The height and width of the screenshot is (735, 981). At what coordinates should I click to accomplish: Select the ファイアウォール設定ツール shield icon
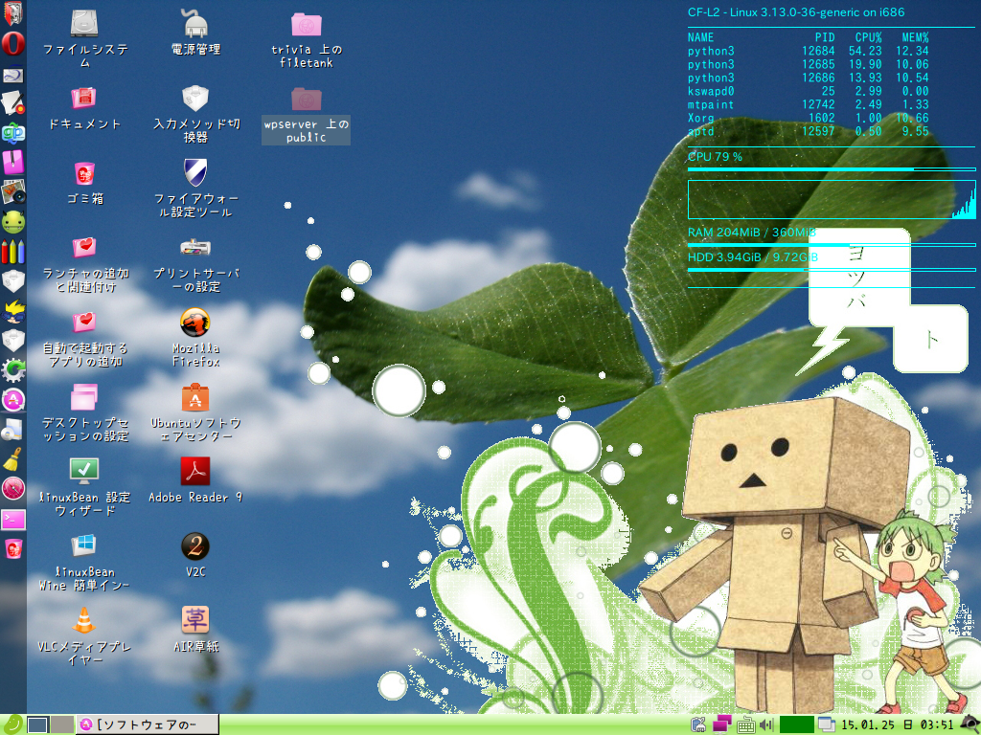point(195,189)
